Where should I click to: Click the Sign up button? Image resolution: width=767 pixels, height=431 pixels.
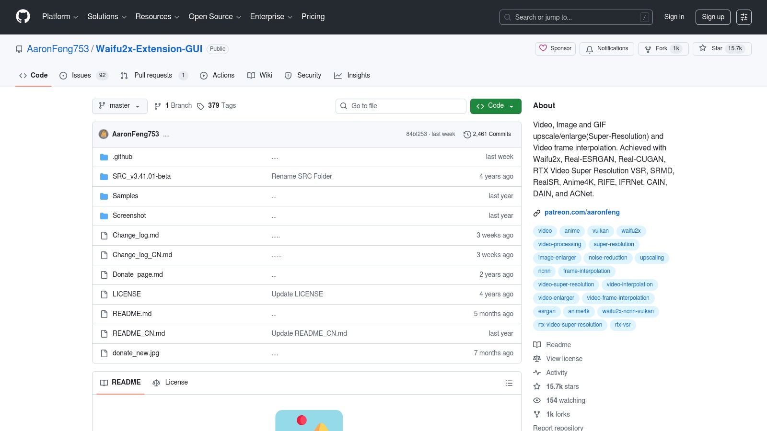point(713,17)
